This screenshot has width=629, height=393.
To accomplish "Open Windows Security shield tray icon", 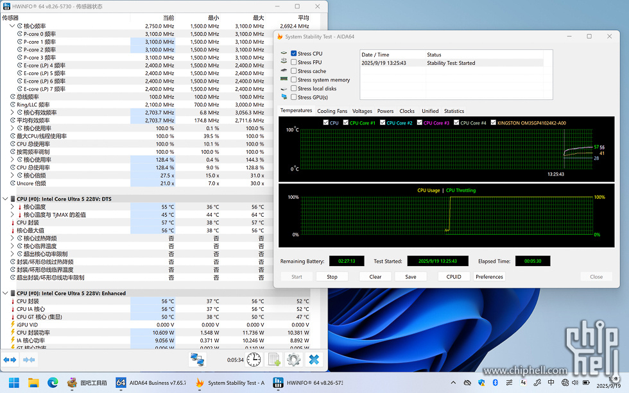I will (x=481, y=383).
